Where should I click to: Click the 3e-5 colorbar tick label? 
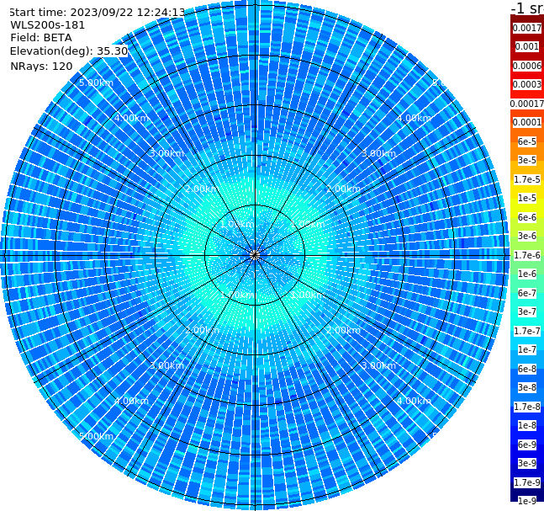click(527, 160)
